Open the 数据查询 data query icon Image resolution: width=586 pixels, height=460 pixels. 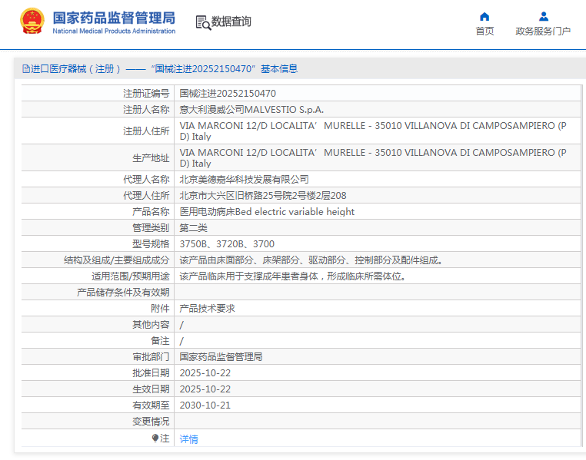(203, 22)
